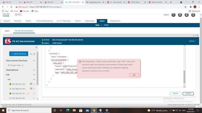202x113 pixels.
Task: Open Windows Settings gear in taskbar
Action: [107, 110]
